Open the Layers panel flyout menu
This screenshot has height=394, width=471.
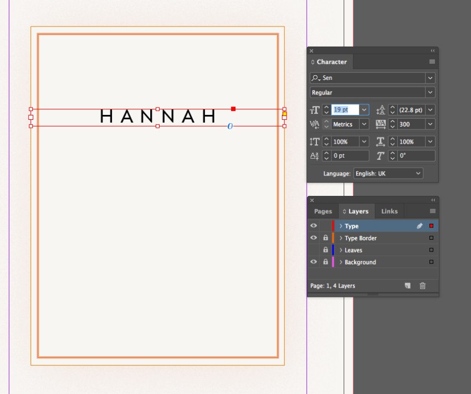tap(432, 211)
